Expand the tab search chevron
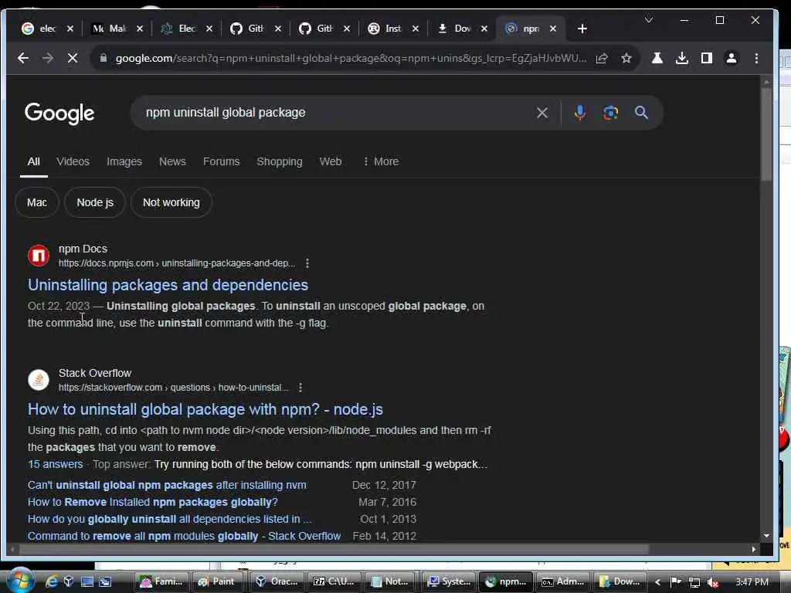791x593 pixels. coord(649,19)
